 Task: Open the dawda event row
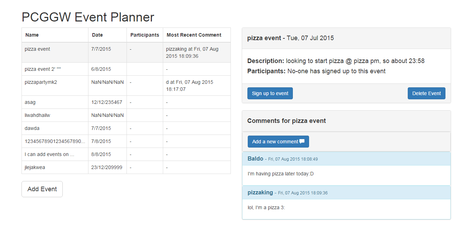(x=32, y=129)
